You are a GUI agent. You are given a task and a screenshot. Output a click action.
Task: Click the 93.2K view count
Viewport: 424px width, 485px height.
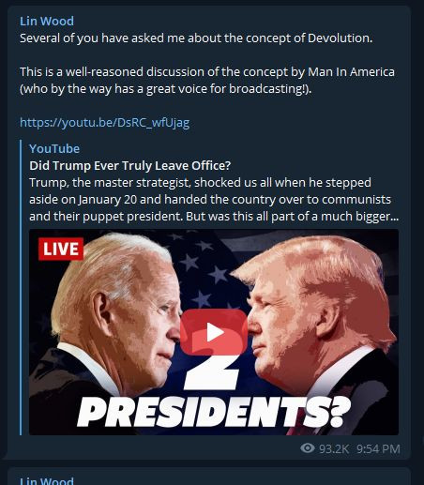334,448
